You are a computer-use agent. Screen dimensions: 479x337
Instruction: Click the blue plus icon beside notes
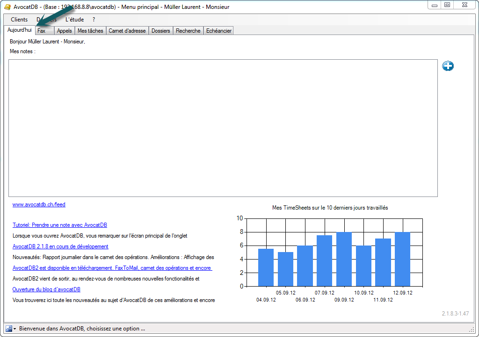(448, 66)
